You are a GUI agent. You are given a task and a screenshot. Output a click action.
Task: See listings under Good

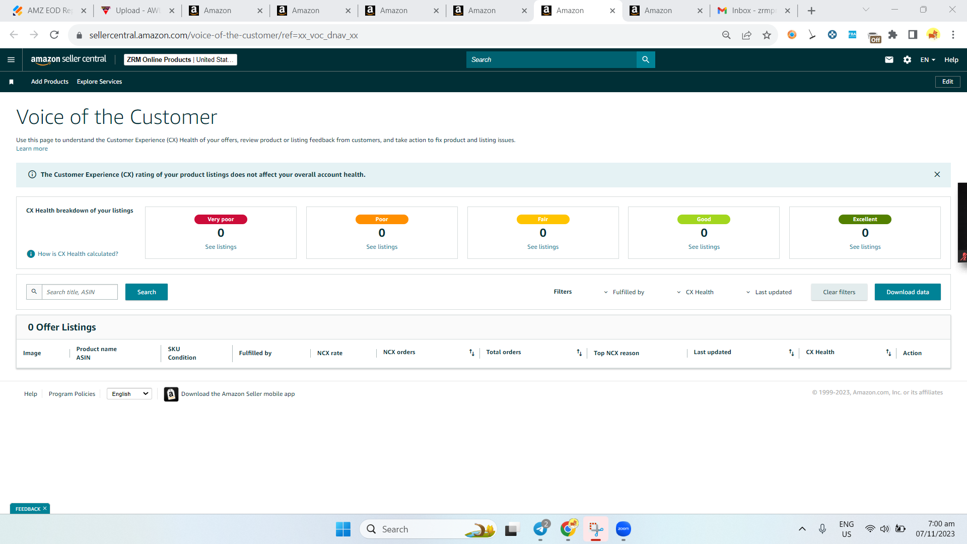pyautogui.click(x=704, y=247)
